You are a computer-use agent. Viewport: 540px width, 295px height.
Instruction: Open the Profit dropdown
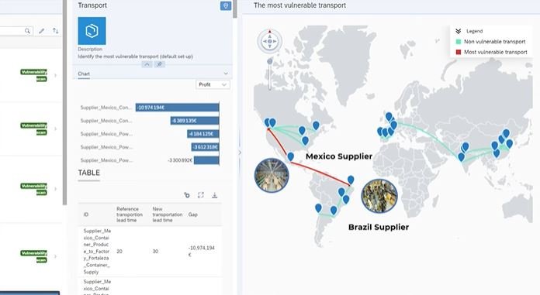[213, 84]
